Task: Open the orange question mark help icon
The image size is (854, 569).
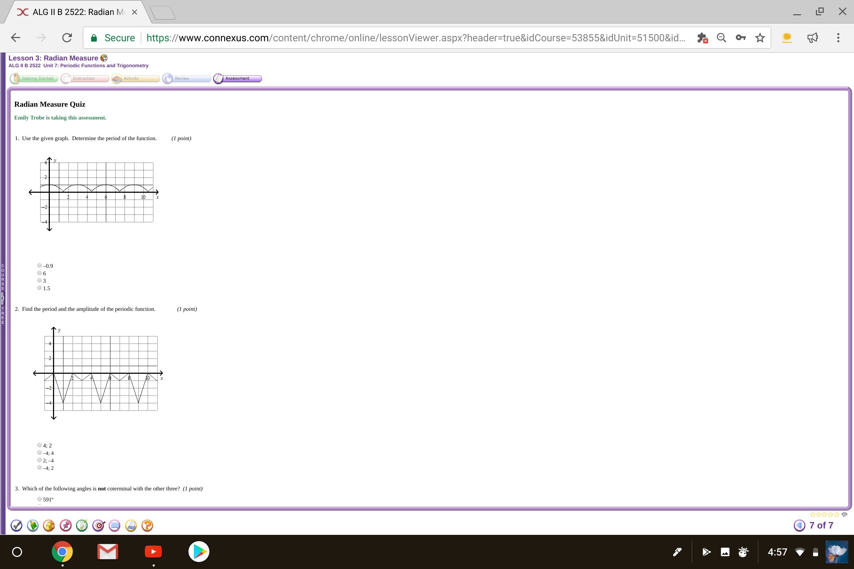Action: [x=147, y=525]
